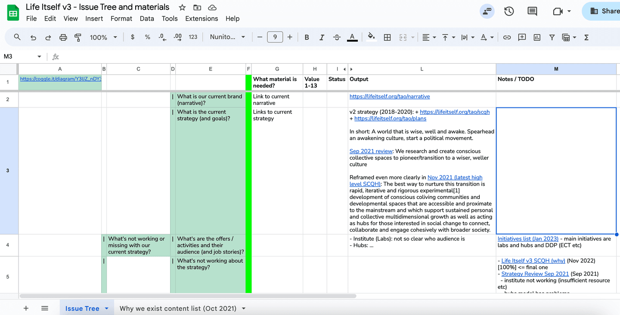This screenshot has width=620, height=315.
Task: Open the zoom level dropdown
Action: pyautogui.click(x=103, y=37)
